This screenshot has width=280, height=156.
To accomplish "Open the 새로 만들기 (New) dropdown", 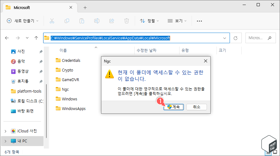I will 22,21.
